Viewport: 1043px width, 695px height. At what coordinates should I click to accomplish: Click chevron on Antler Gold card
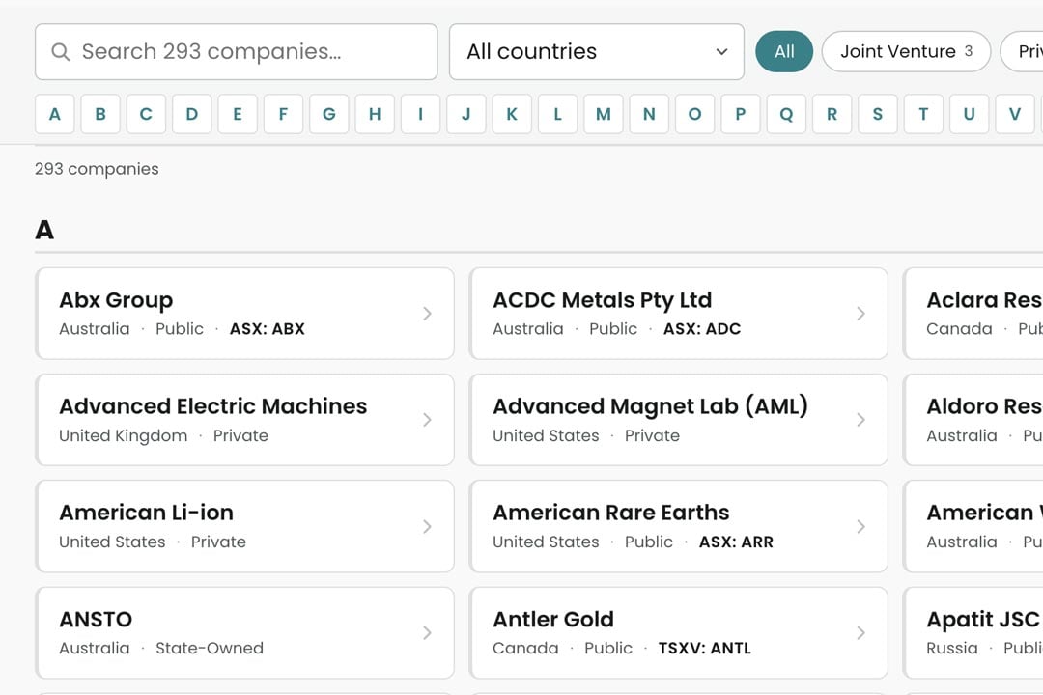pyautogui.click(x=860, y=633)
